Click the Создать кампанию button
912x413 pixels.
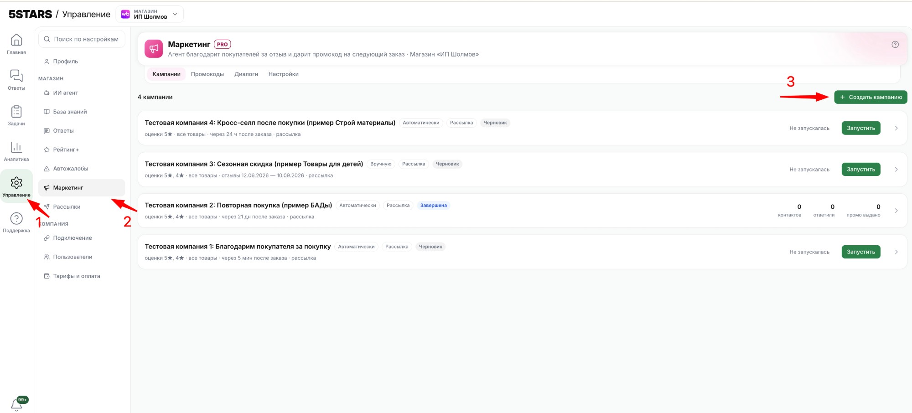click(x=871, y=97)
